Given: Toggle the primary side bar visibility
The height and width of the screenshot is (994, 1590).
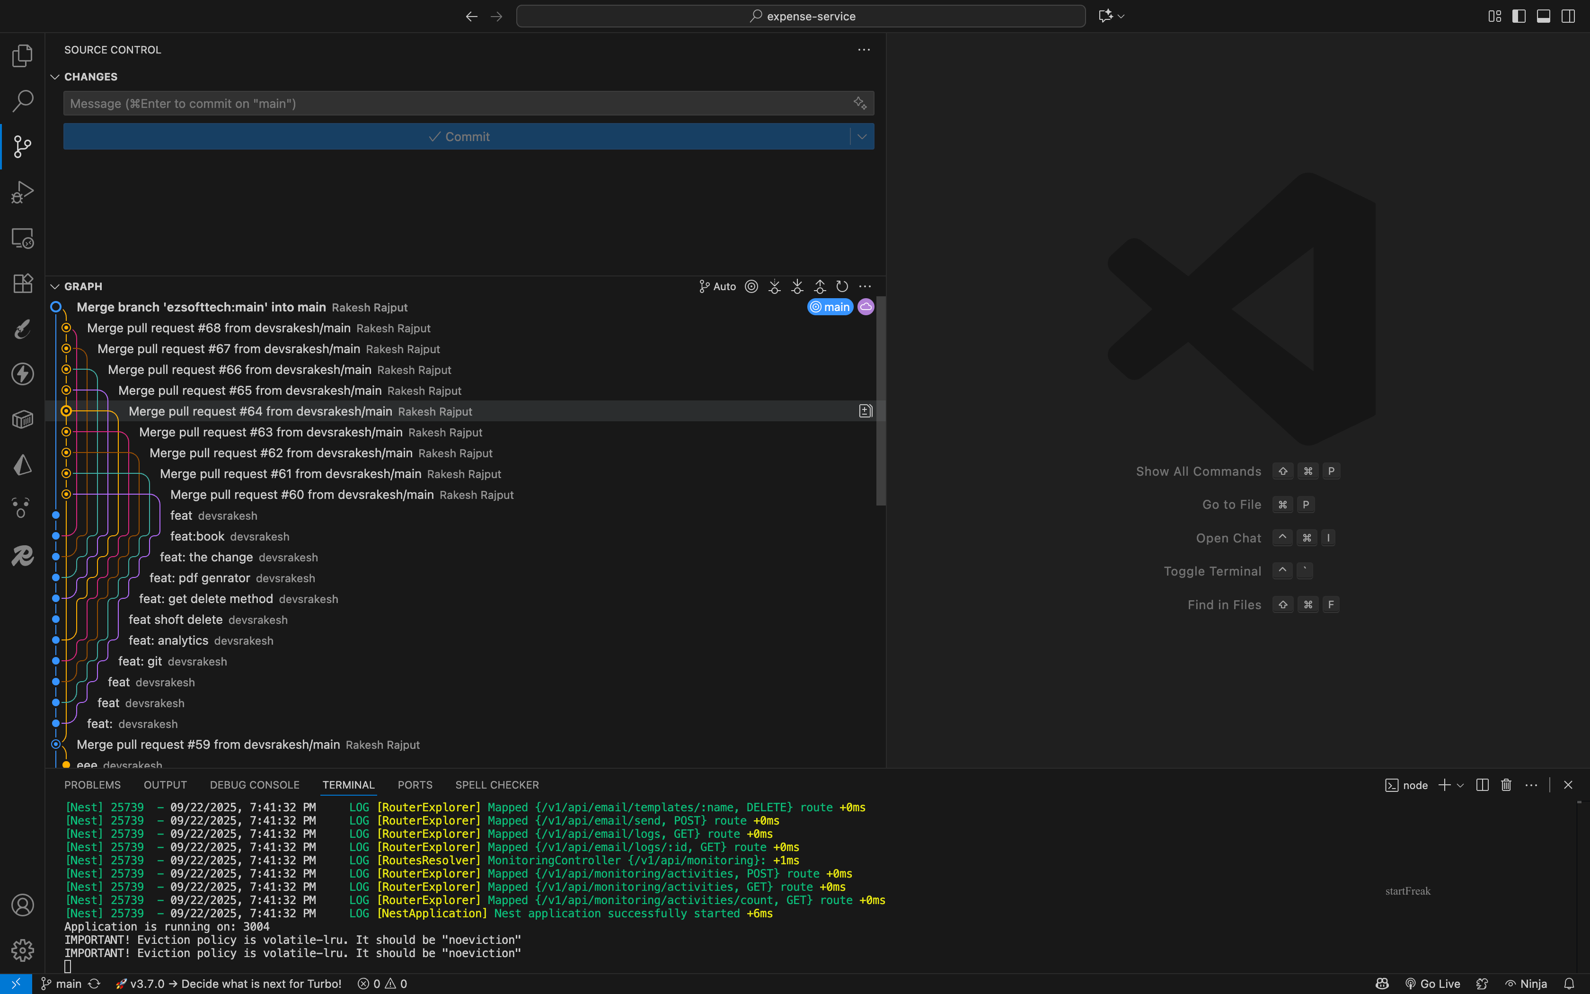Looking at the screenshot, I should pos(1519,17).
